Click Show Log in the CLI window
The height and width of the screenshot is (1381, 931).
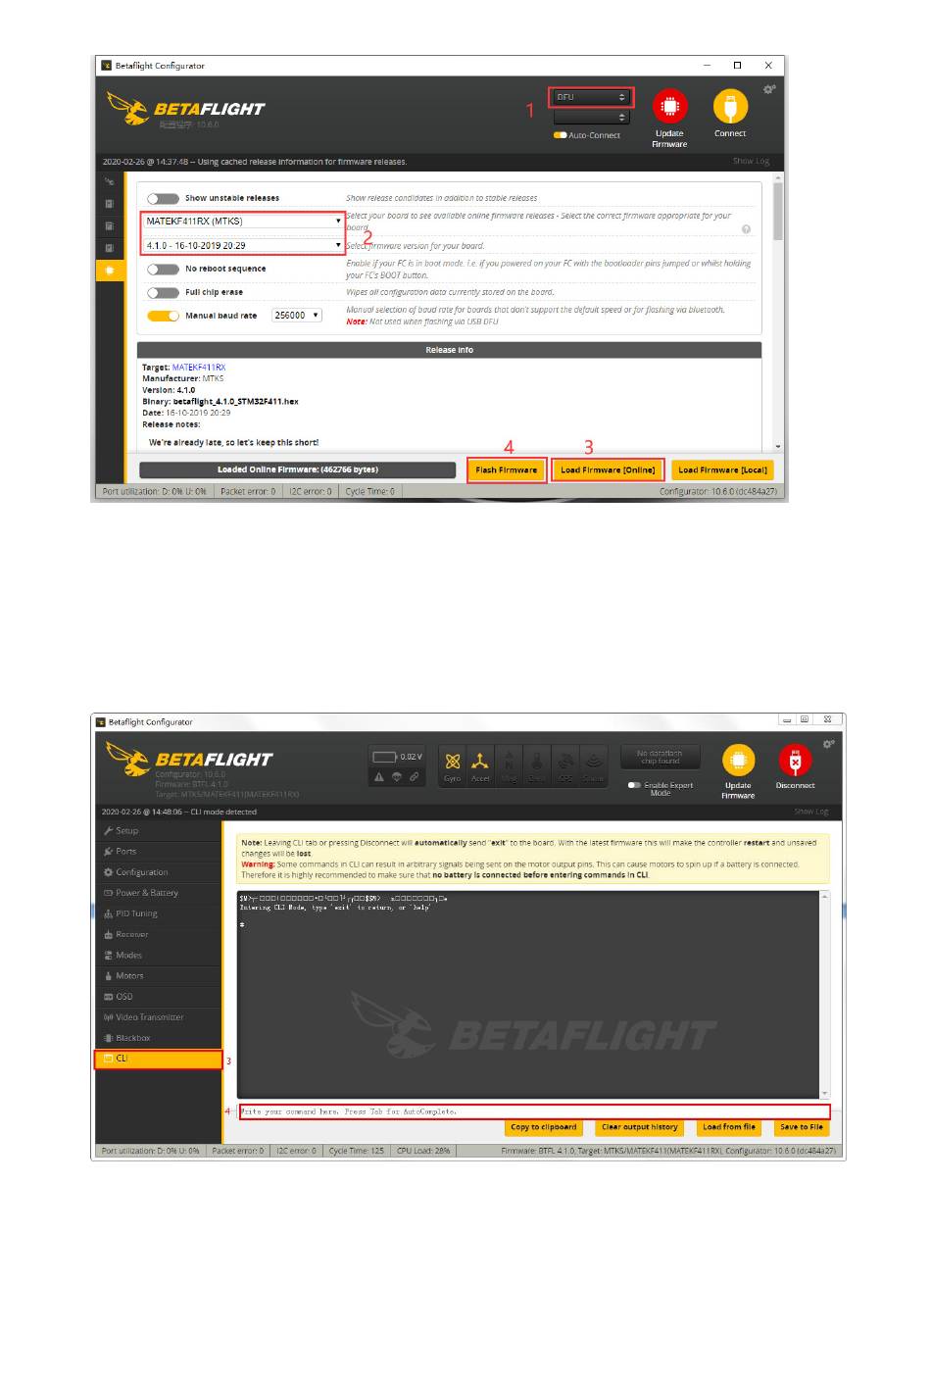[x=810, y=812]
